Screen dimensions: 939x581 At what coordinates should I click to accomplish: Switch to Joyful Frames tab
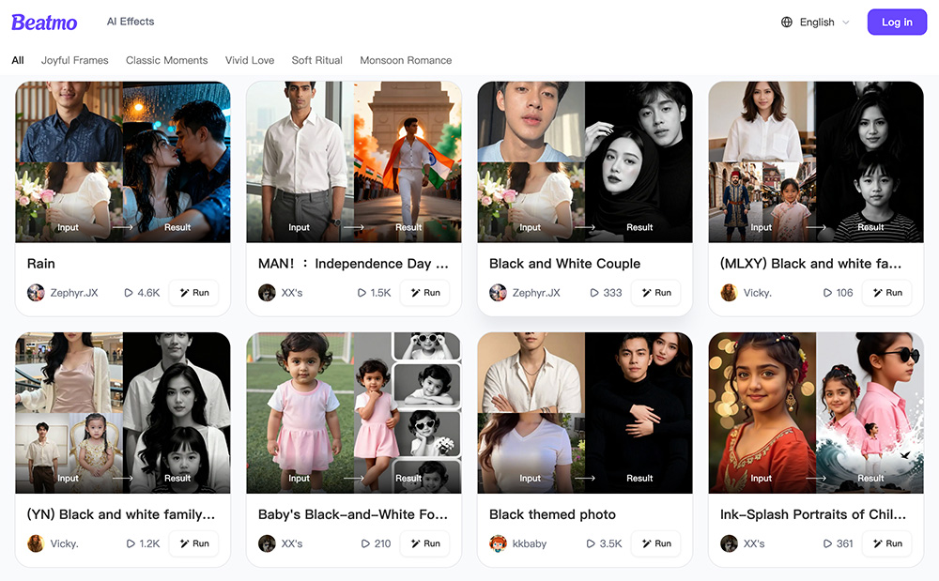coord(75,60)
